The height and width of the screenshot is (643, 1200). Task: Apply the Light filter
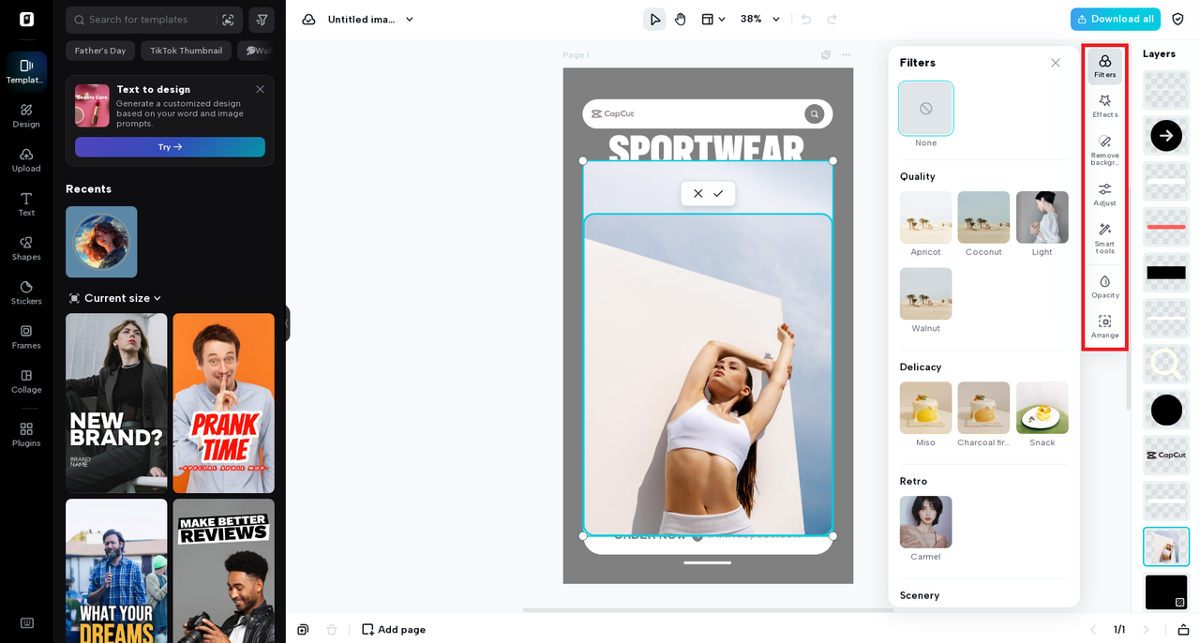click(x=1042, y=217)
